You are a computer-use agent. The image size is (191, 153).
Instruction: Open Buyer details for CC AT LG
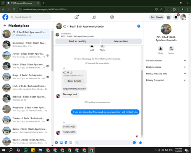74,81
